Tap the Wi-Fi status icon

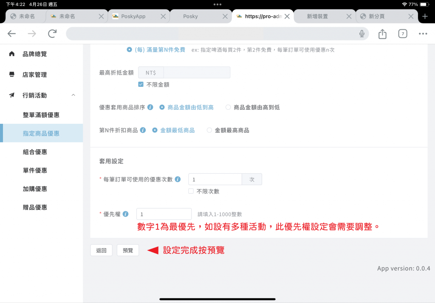coord(404,4)
